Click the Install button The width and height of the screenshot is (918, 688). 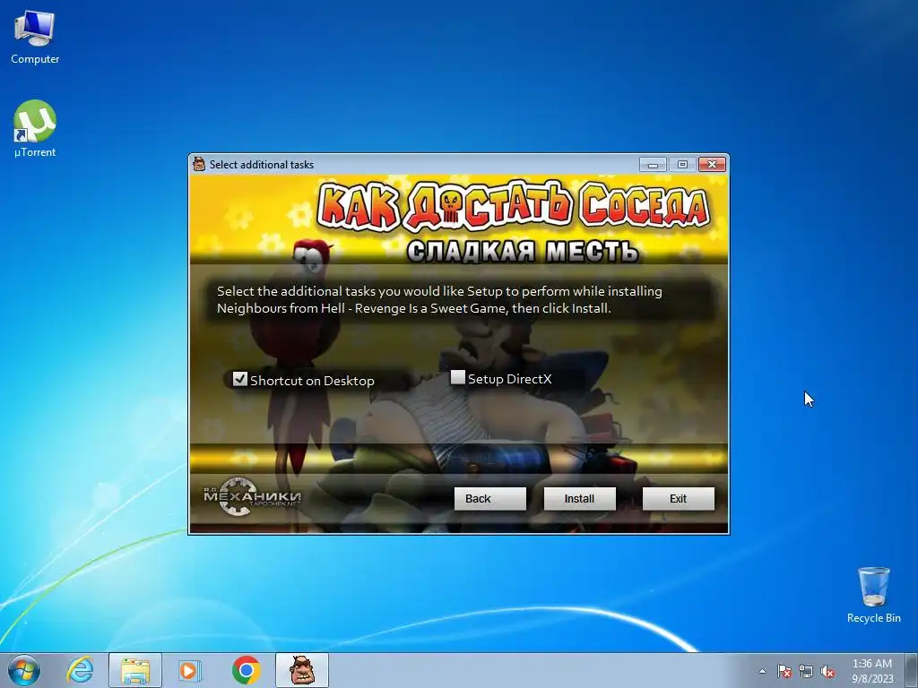[580, 498]
